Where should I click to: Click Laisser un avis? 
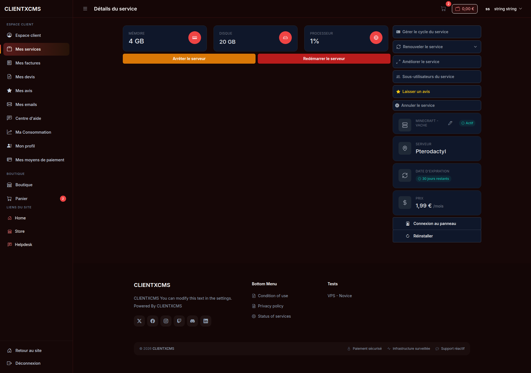click(x=437, y=92)
